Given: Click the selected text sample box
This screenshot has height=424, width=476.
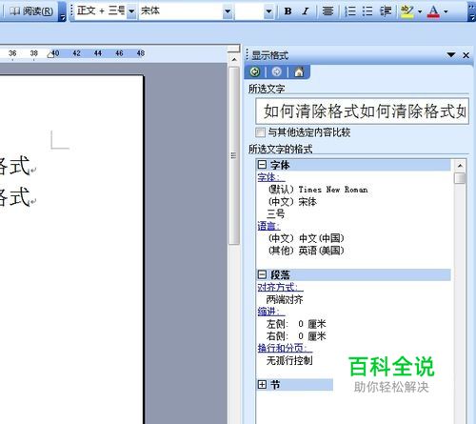Looking at the screenshot, I should coord(362,111).
